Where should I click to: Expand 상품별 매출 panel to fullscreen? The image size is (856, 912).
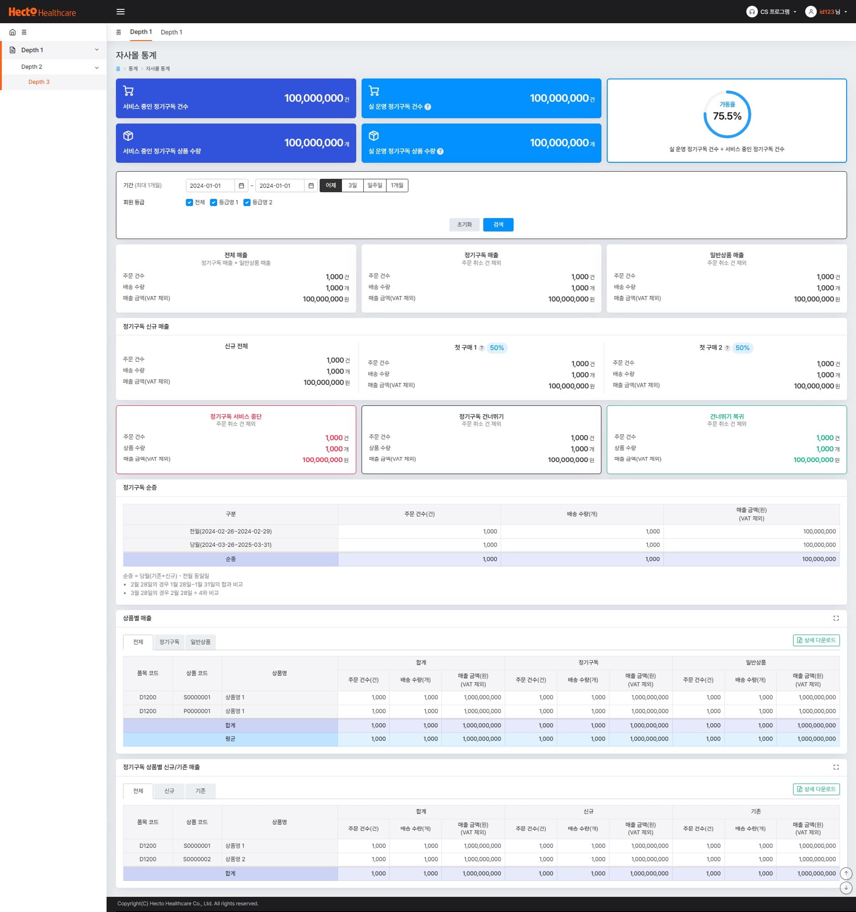[836, 619]
